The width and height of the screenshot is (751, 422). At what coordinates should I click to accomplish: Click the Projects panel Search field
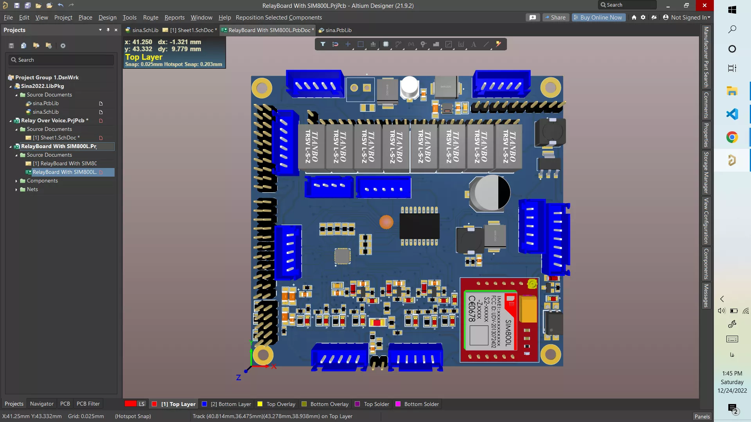click(61, 60)
